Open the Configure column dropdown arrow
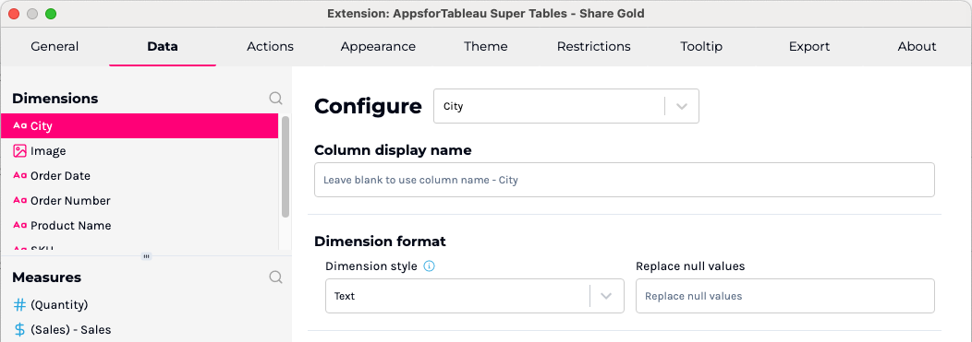Image resolution: width=972 pixels, height=342 pixels. (682, 106)
